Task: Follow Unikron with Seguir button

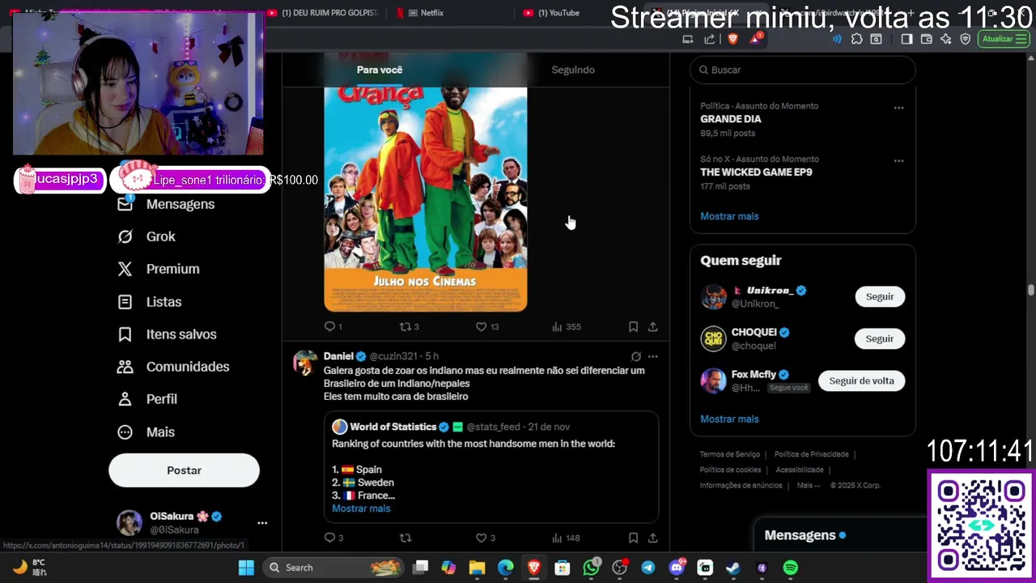Action: click(x=880, y=296)
